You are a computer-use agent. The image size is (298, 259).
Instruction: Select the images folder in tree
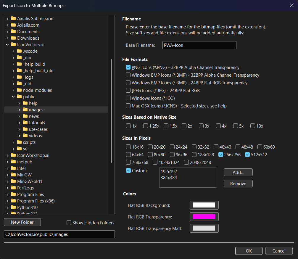[36, 110]
